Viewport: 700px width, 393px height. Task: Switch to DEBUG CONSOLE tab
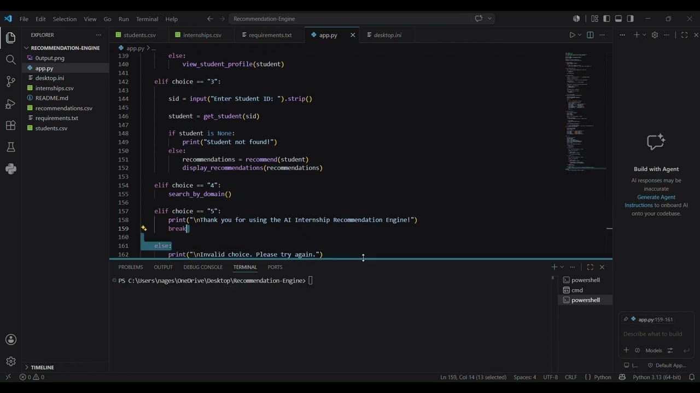(x=203, y=267)
